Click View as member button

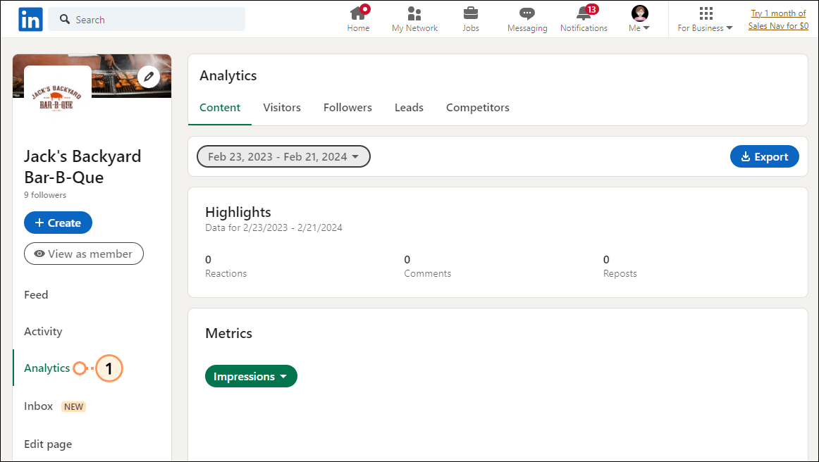[84, 254]
